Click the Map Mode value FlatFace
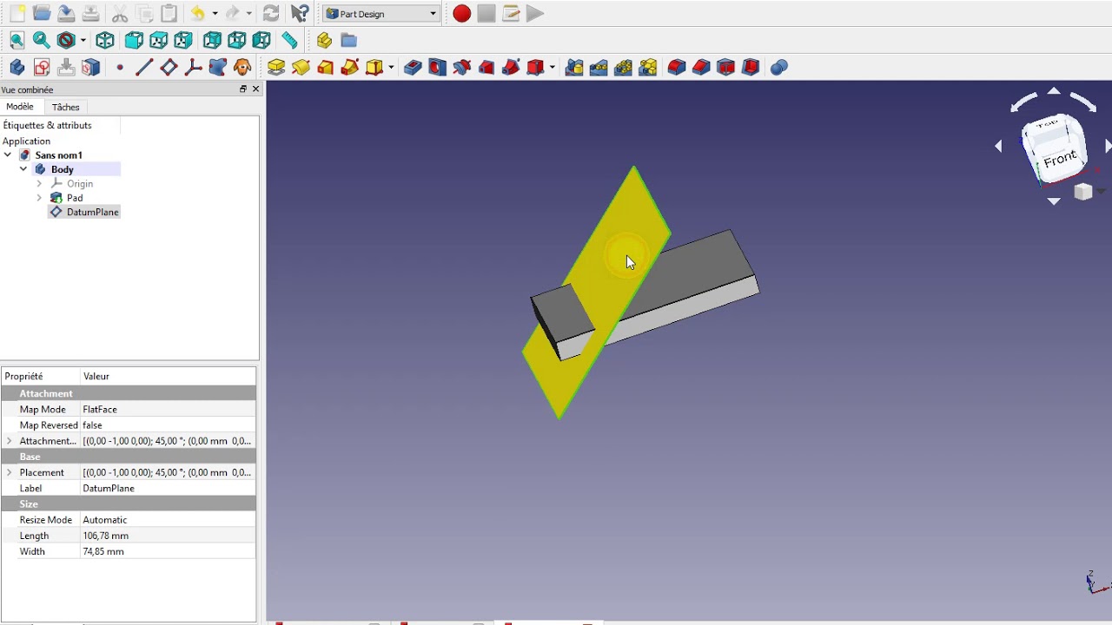The image size is (1112, 625). pyautogui.click(x=168, y=410)
